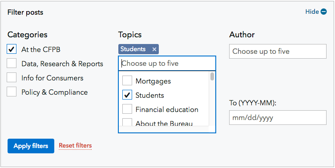
Task: Deselect Students in the topics dropdown
Action: pos(127,95)
